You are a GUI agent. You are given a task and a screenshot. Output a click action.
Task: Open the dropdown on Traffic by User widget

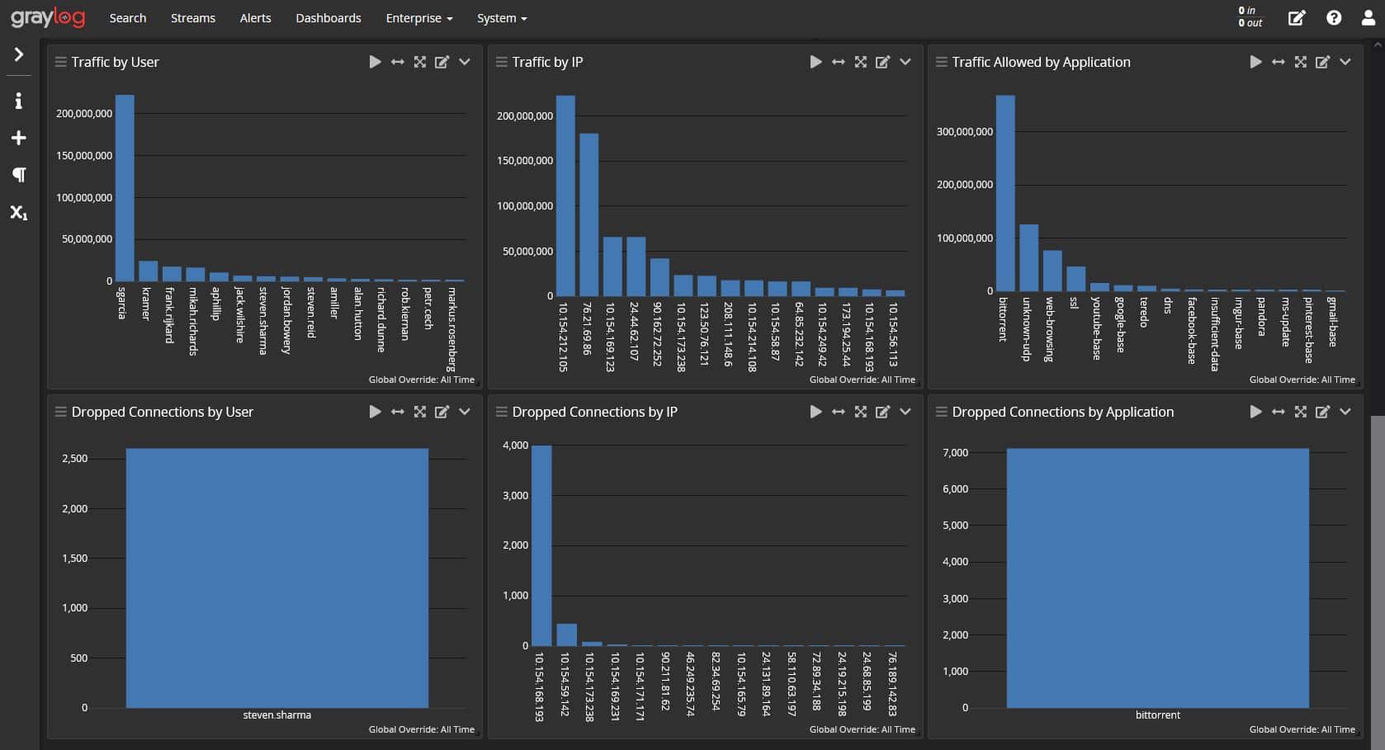click(465, 62)
